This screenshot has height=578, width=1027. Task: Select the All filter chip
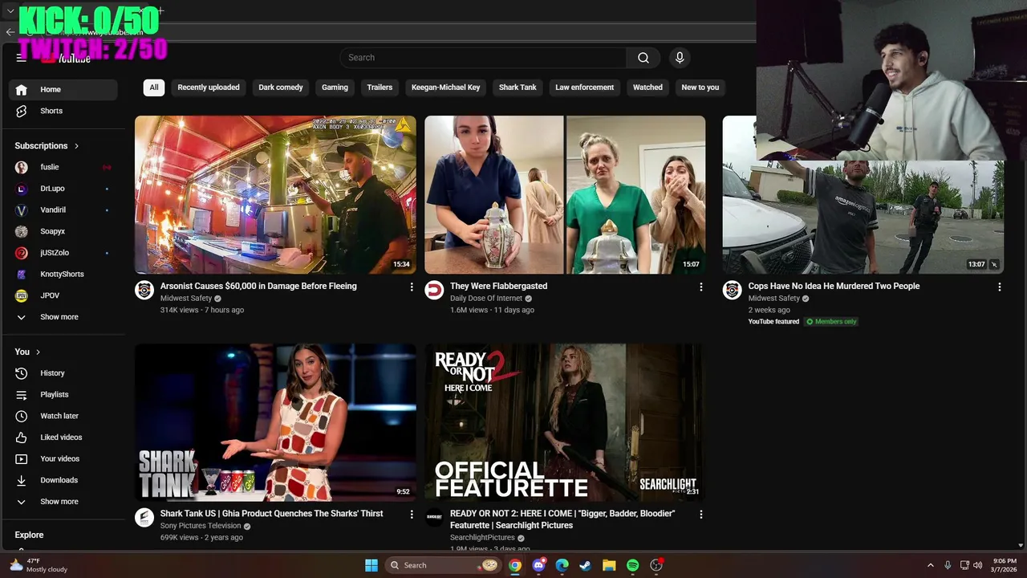[154, 88]
